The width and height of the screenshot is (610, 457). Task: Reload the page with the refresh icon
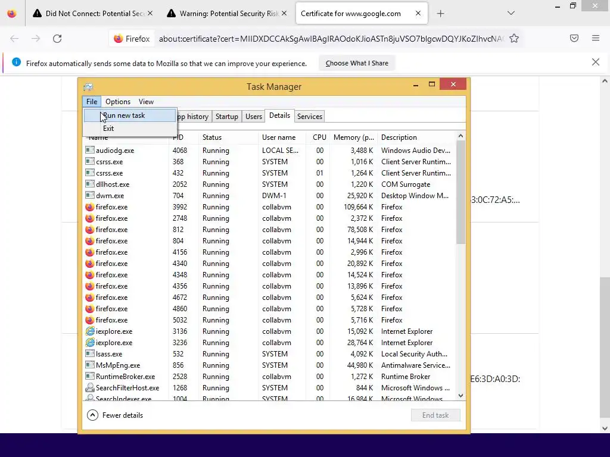(x=57, y=39)
